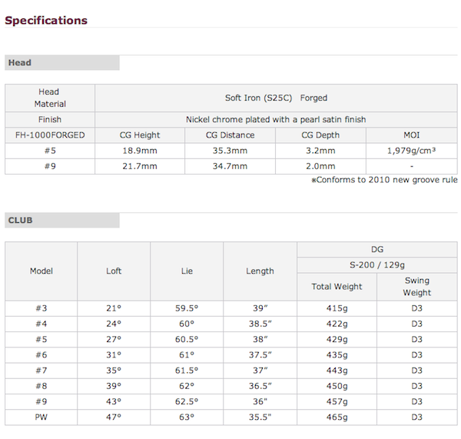Click the Model column header
Image resolution: width=461 pixels, height=439 pixels.
41,271
